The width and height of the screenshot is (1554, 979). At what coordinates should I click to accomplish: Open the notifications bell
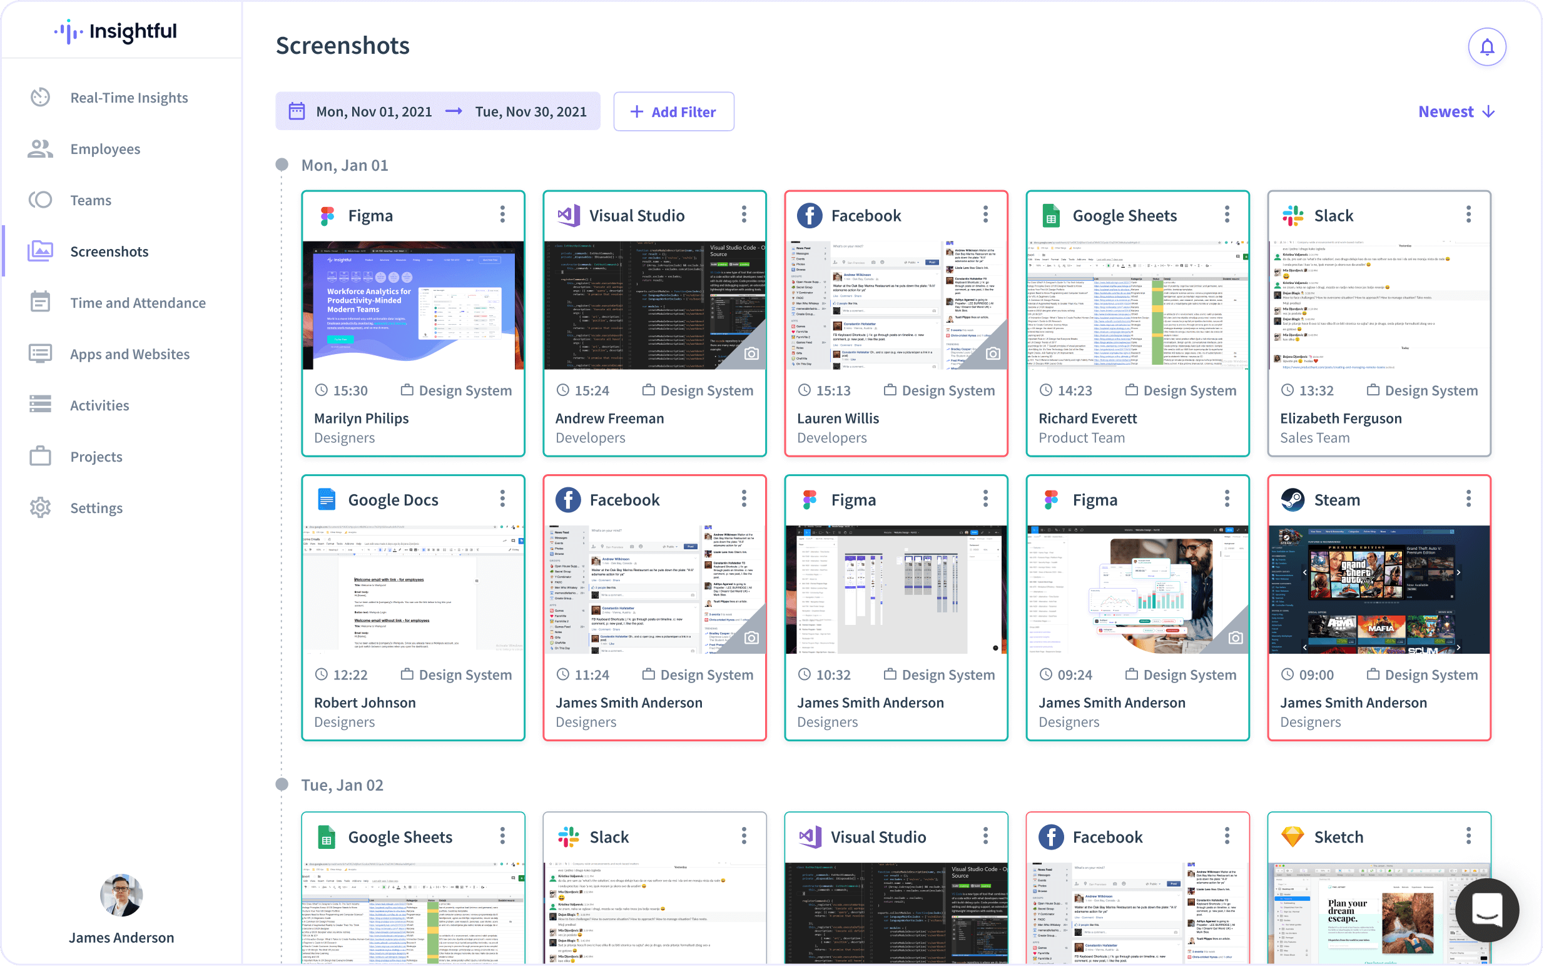click(1486, 46)
